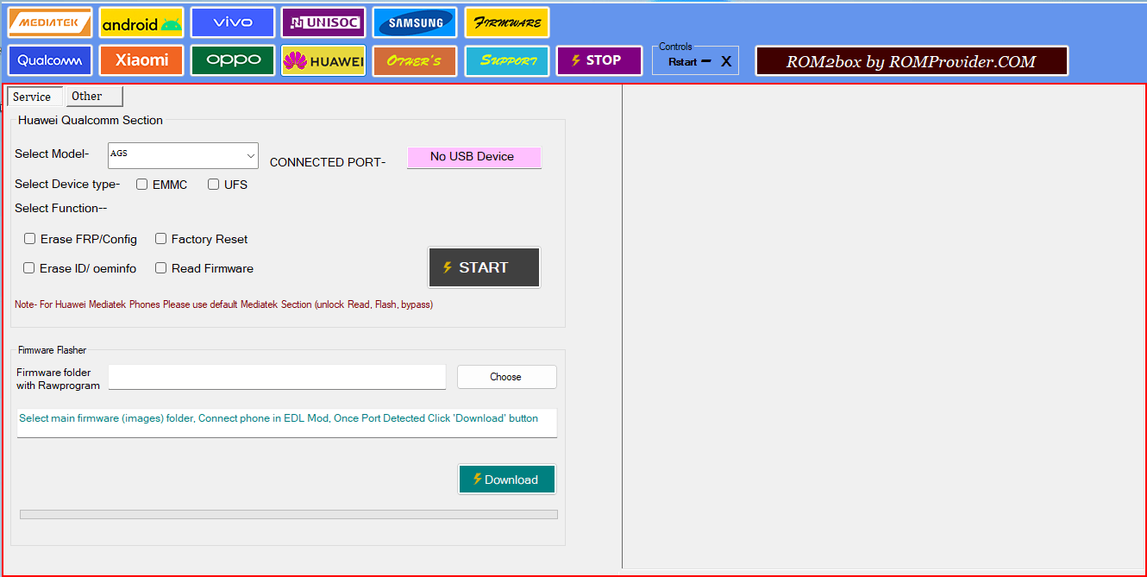This screenshot has height=577, width=1147.
Task: Enable Read Firmware option
Action: tap(160, 268)
